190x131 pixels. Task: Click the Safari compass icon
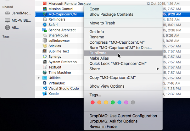pyautogui.click(x=45, y=25)
